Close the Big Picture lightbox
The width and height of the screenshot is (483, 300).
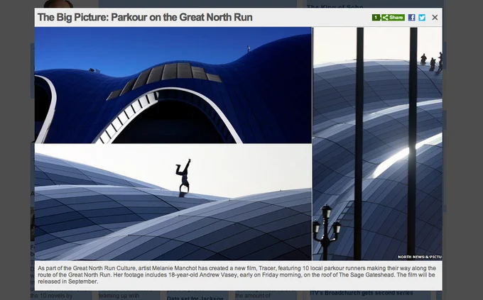[x=435, y=18]
